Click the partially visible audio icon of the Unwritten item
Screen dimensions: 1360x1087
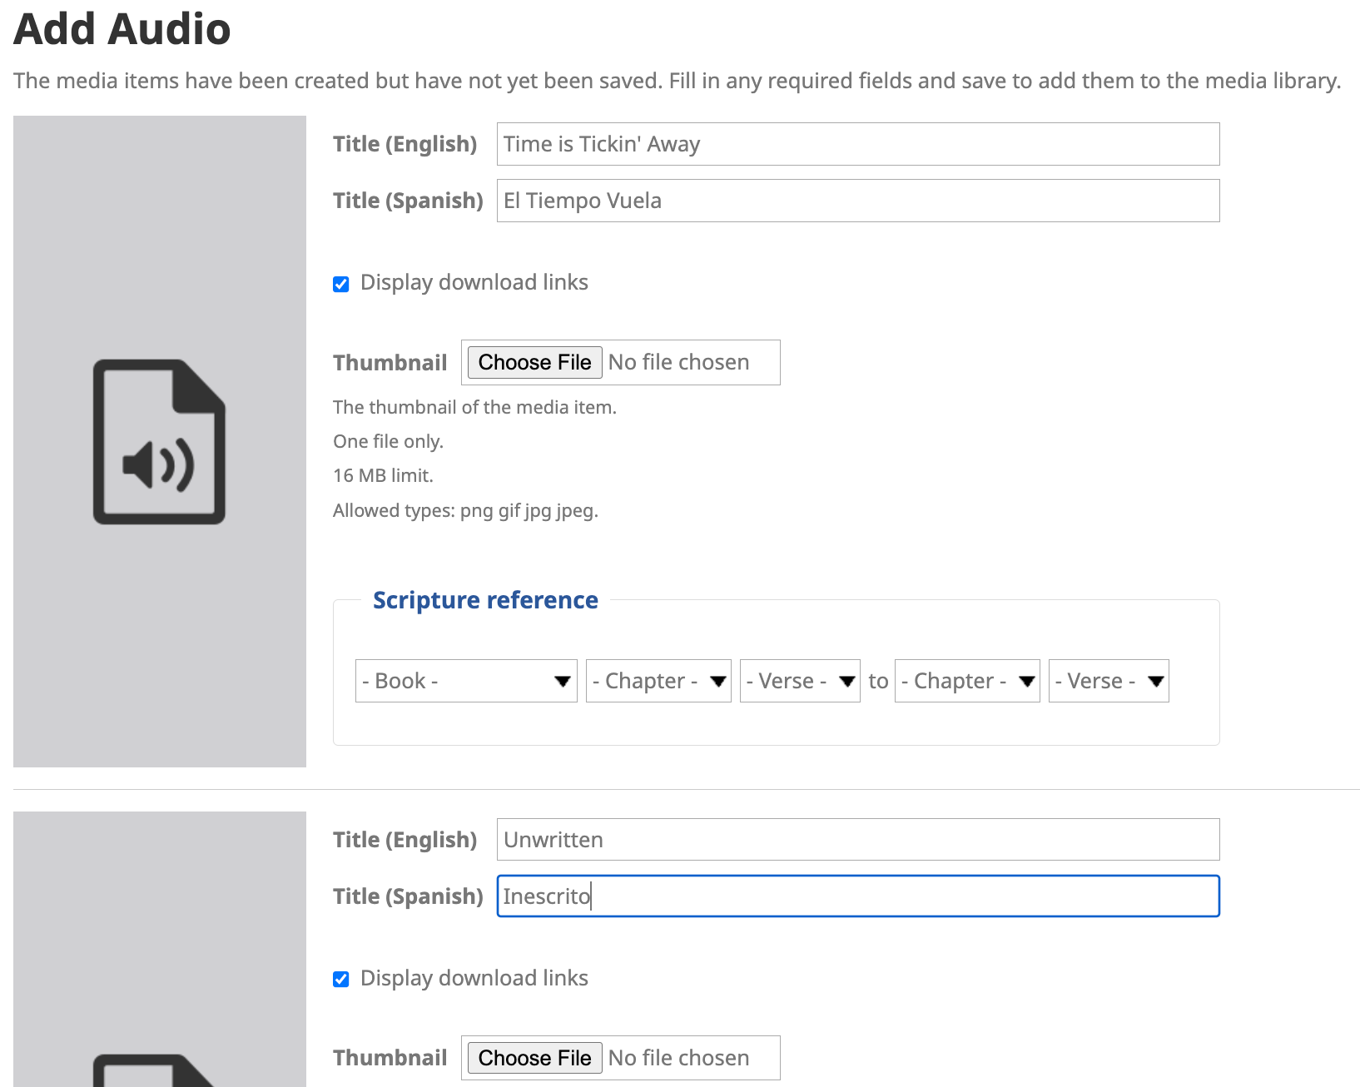[155, 1071]
